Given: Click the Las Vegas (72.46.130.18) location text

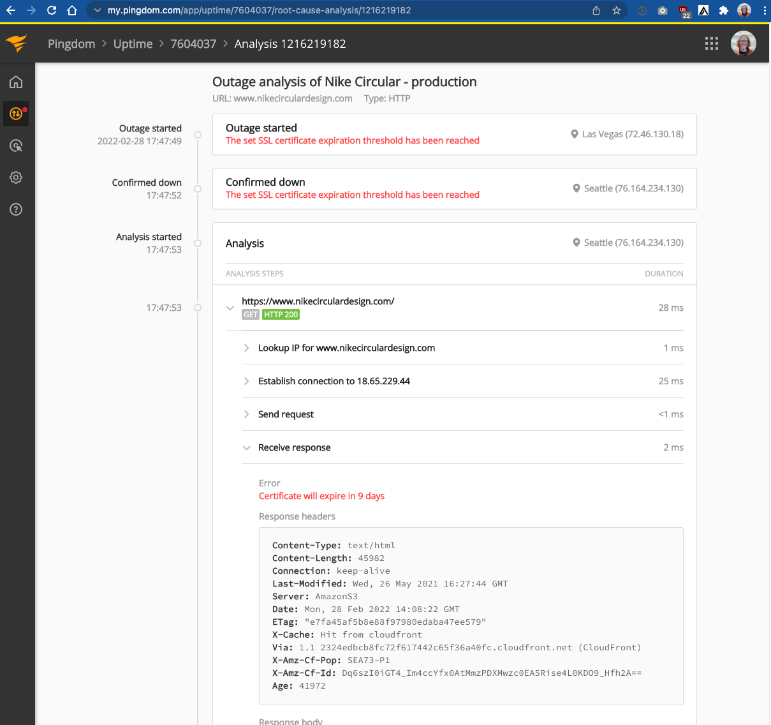Looking at the screenshot, I should [x=633, y=134].
